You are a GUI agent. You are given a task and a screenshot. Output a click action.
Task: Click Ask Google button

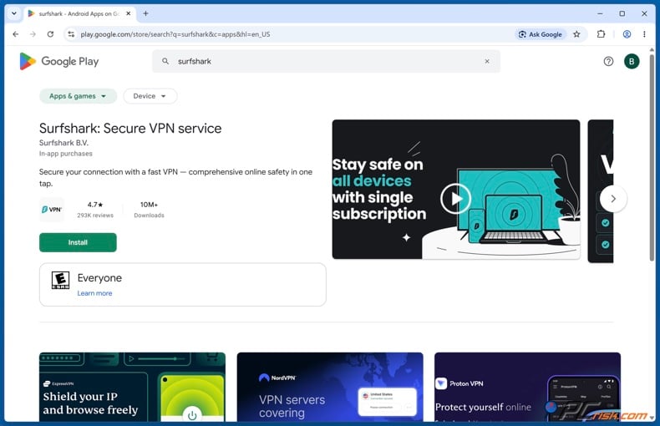[540, 34]
